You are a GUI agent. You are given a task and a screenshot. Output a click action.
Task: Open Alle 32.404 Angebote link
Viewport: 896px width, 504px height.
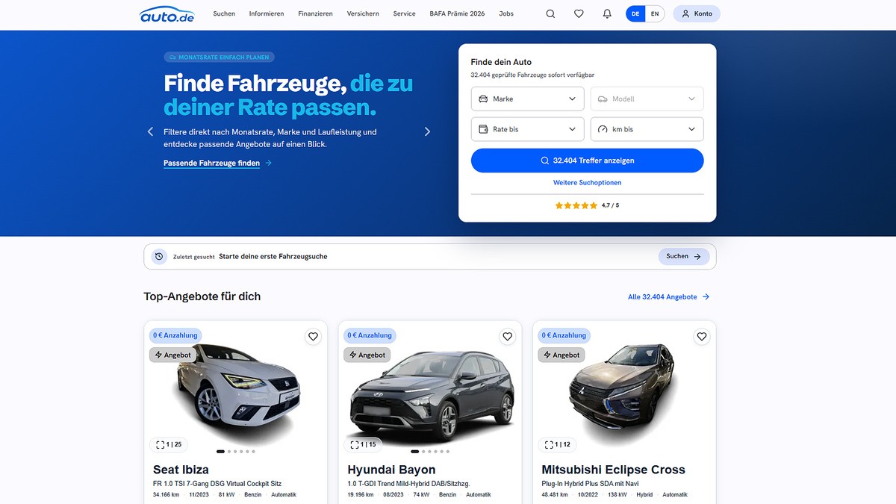pos(668,296)
